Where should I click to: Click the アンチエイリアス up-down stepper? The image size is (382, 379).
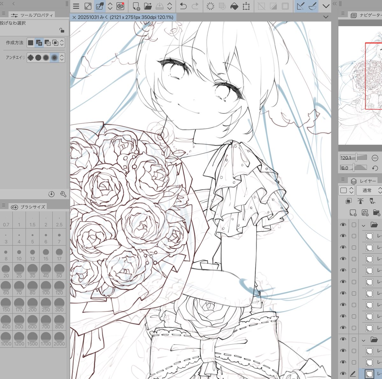tap(62, 58)
